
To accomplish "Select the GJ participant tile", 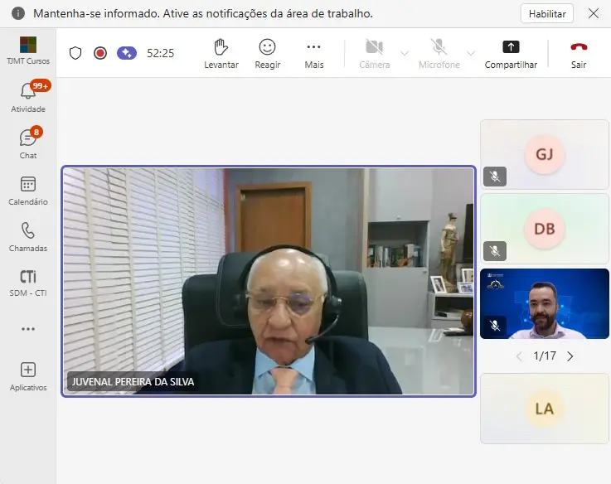I will [545, 154].
